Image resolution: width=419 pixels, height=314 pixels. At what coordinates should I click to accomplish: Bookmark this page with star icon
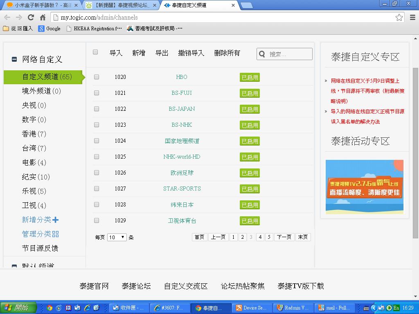click(399, 17)
